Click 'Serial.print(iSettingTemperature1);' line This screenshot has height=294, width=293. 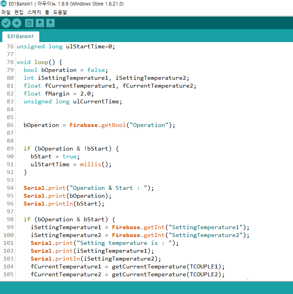coord(92,251)
